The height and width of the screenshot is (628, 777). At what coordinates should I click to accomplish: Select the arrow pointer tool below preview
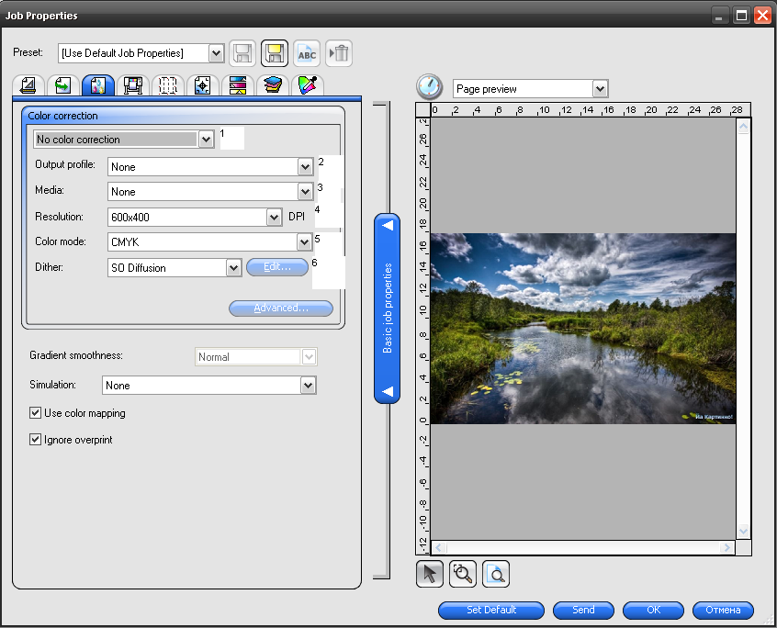pos(430,574)
